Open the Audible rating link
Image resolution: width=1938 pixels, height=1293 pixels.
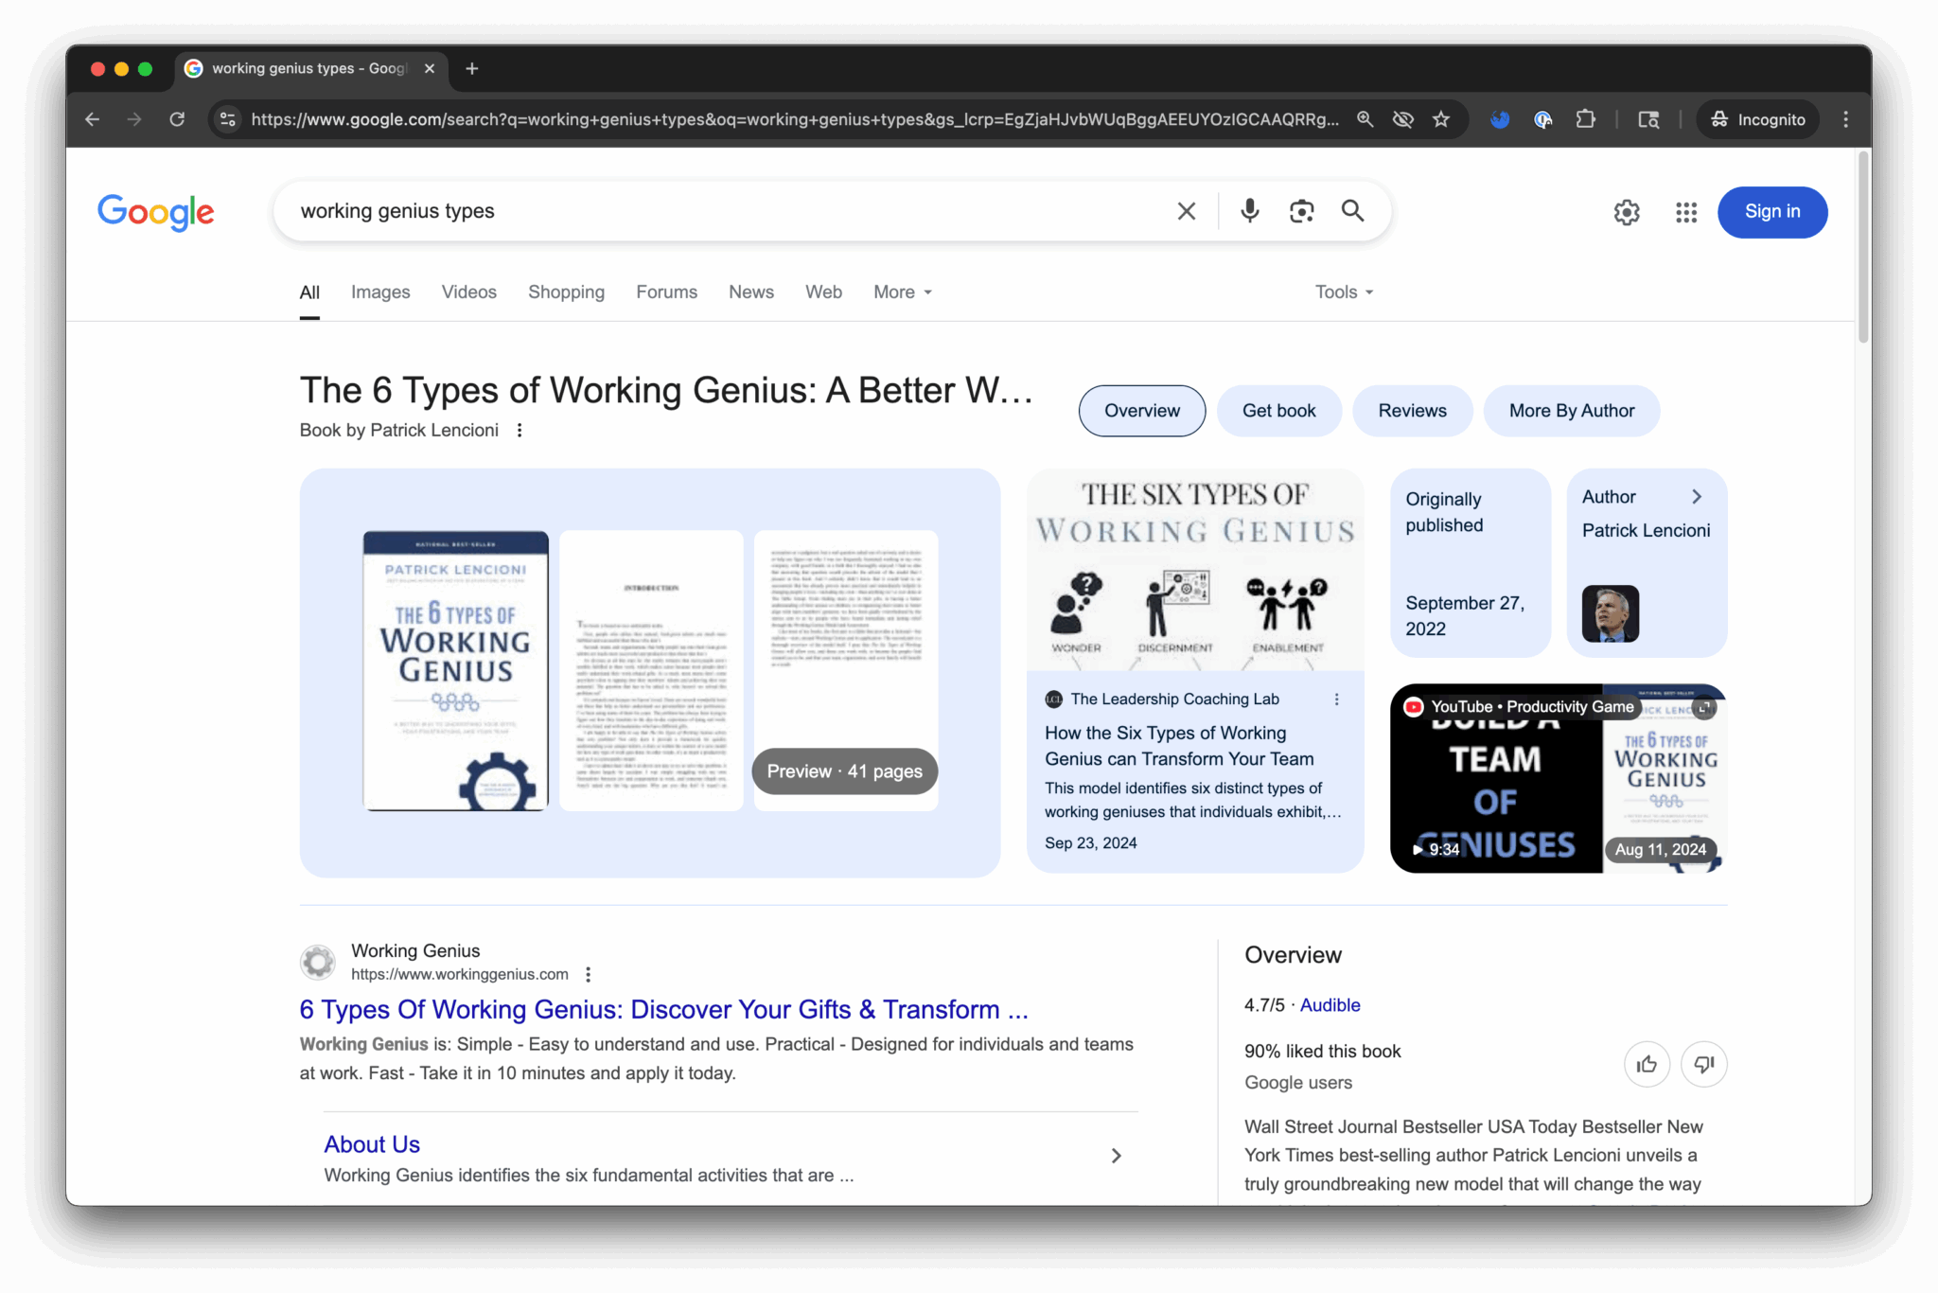[x=1330, y=1005]
